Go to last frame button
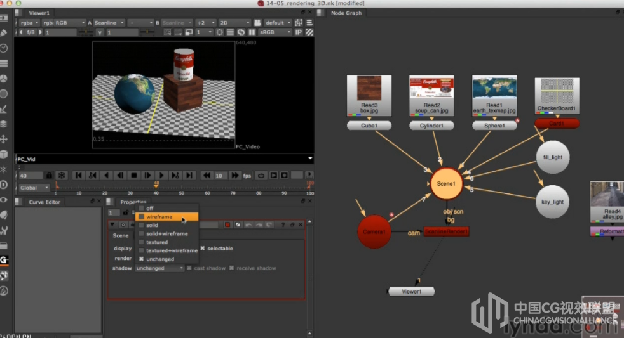The width and height of the screenshot is (624, 338). [x=189, y=175]
